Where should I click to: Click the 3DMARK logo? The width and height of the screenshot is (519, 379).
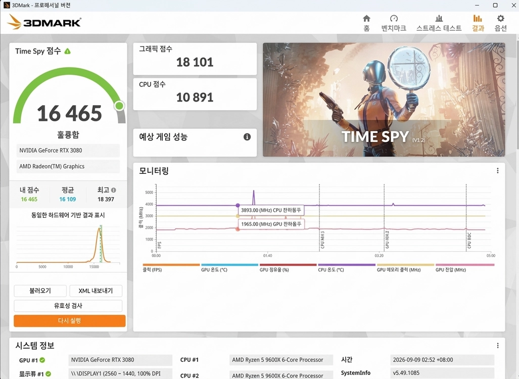click(x=44, y=22)
